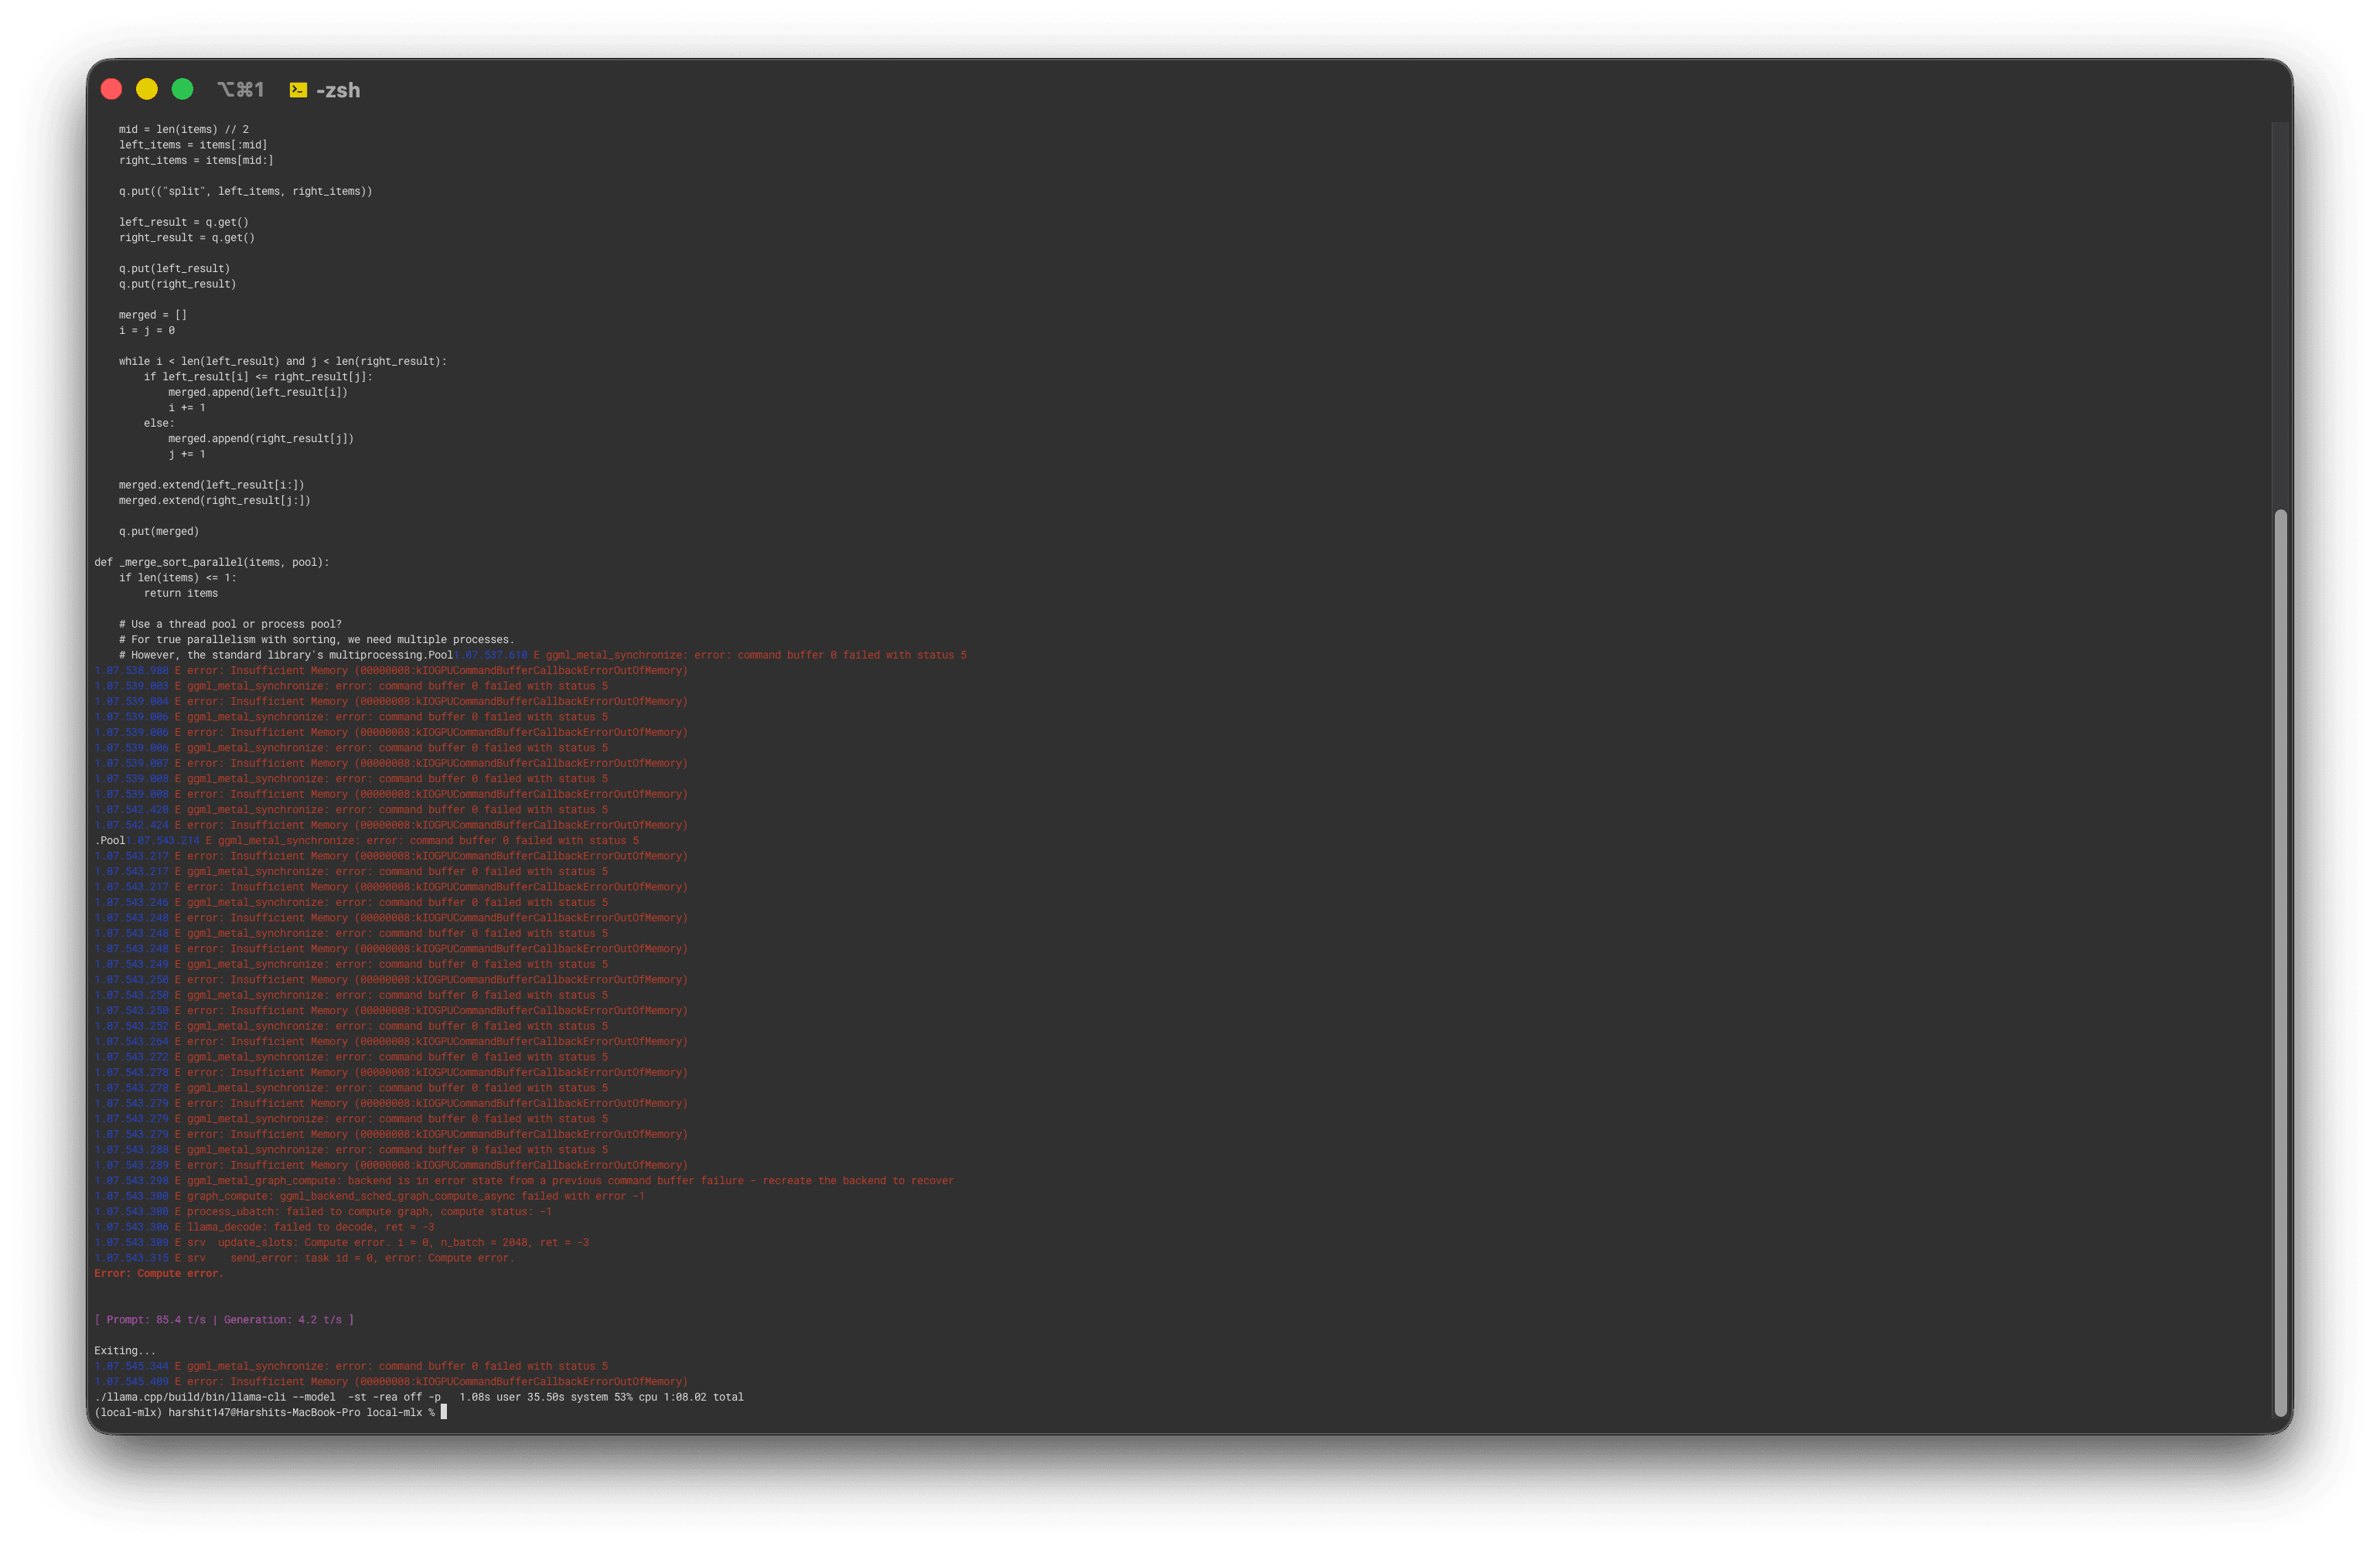This screenshot has width=2380, height=1549.
Task: Click the 'q.put(right_result)' line
Action: (178, 284)
